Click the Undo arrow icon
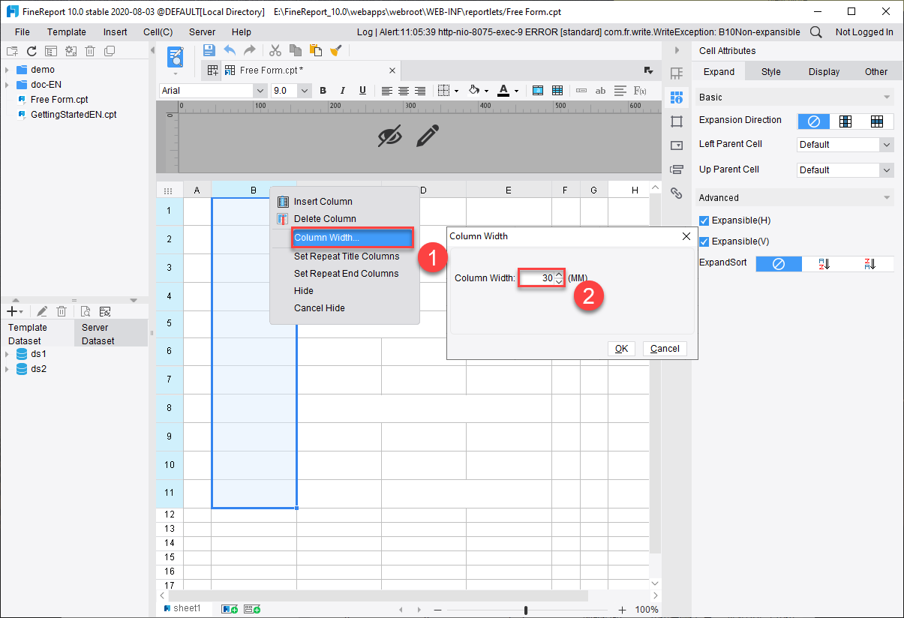This screenshot has height=618, width=904. coord(230,50)
